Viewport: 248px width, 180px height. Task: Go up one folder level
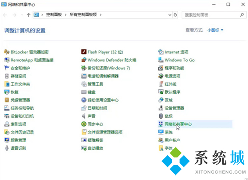[x=28, y=15]
